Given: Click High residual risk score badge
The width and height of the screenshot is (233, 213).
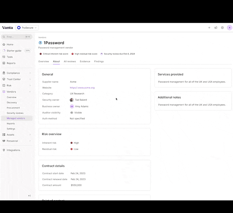Looking at the screenshot, I should coord(84,54).
